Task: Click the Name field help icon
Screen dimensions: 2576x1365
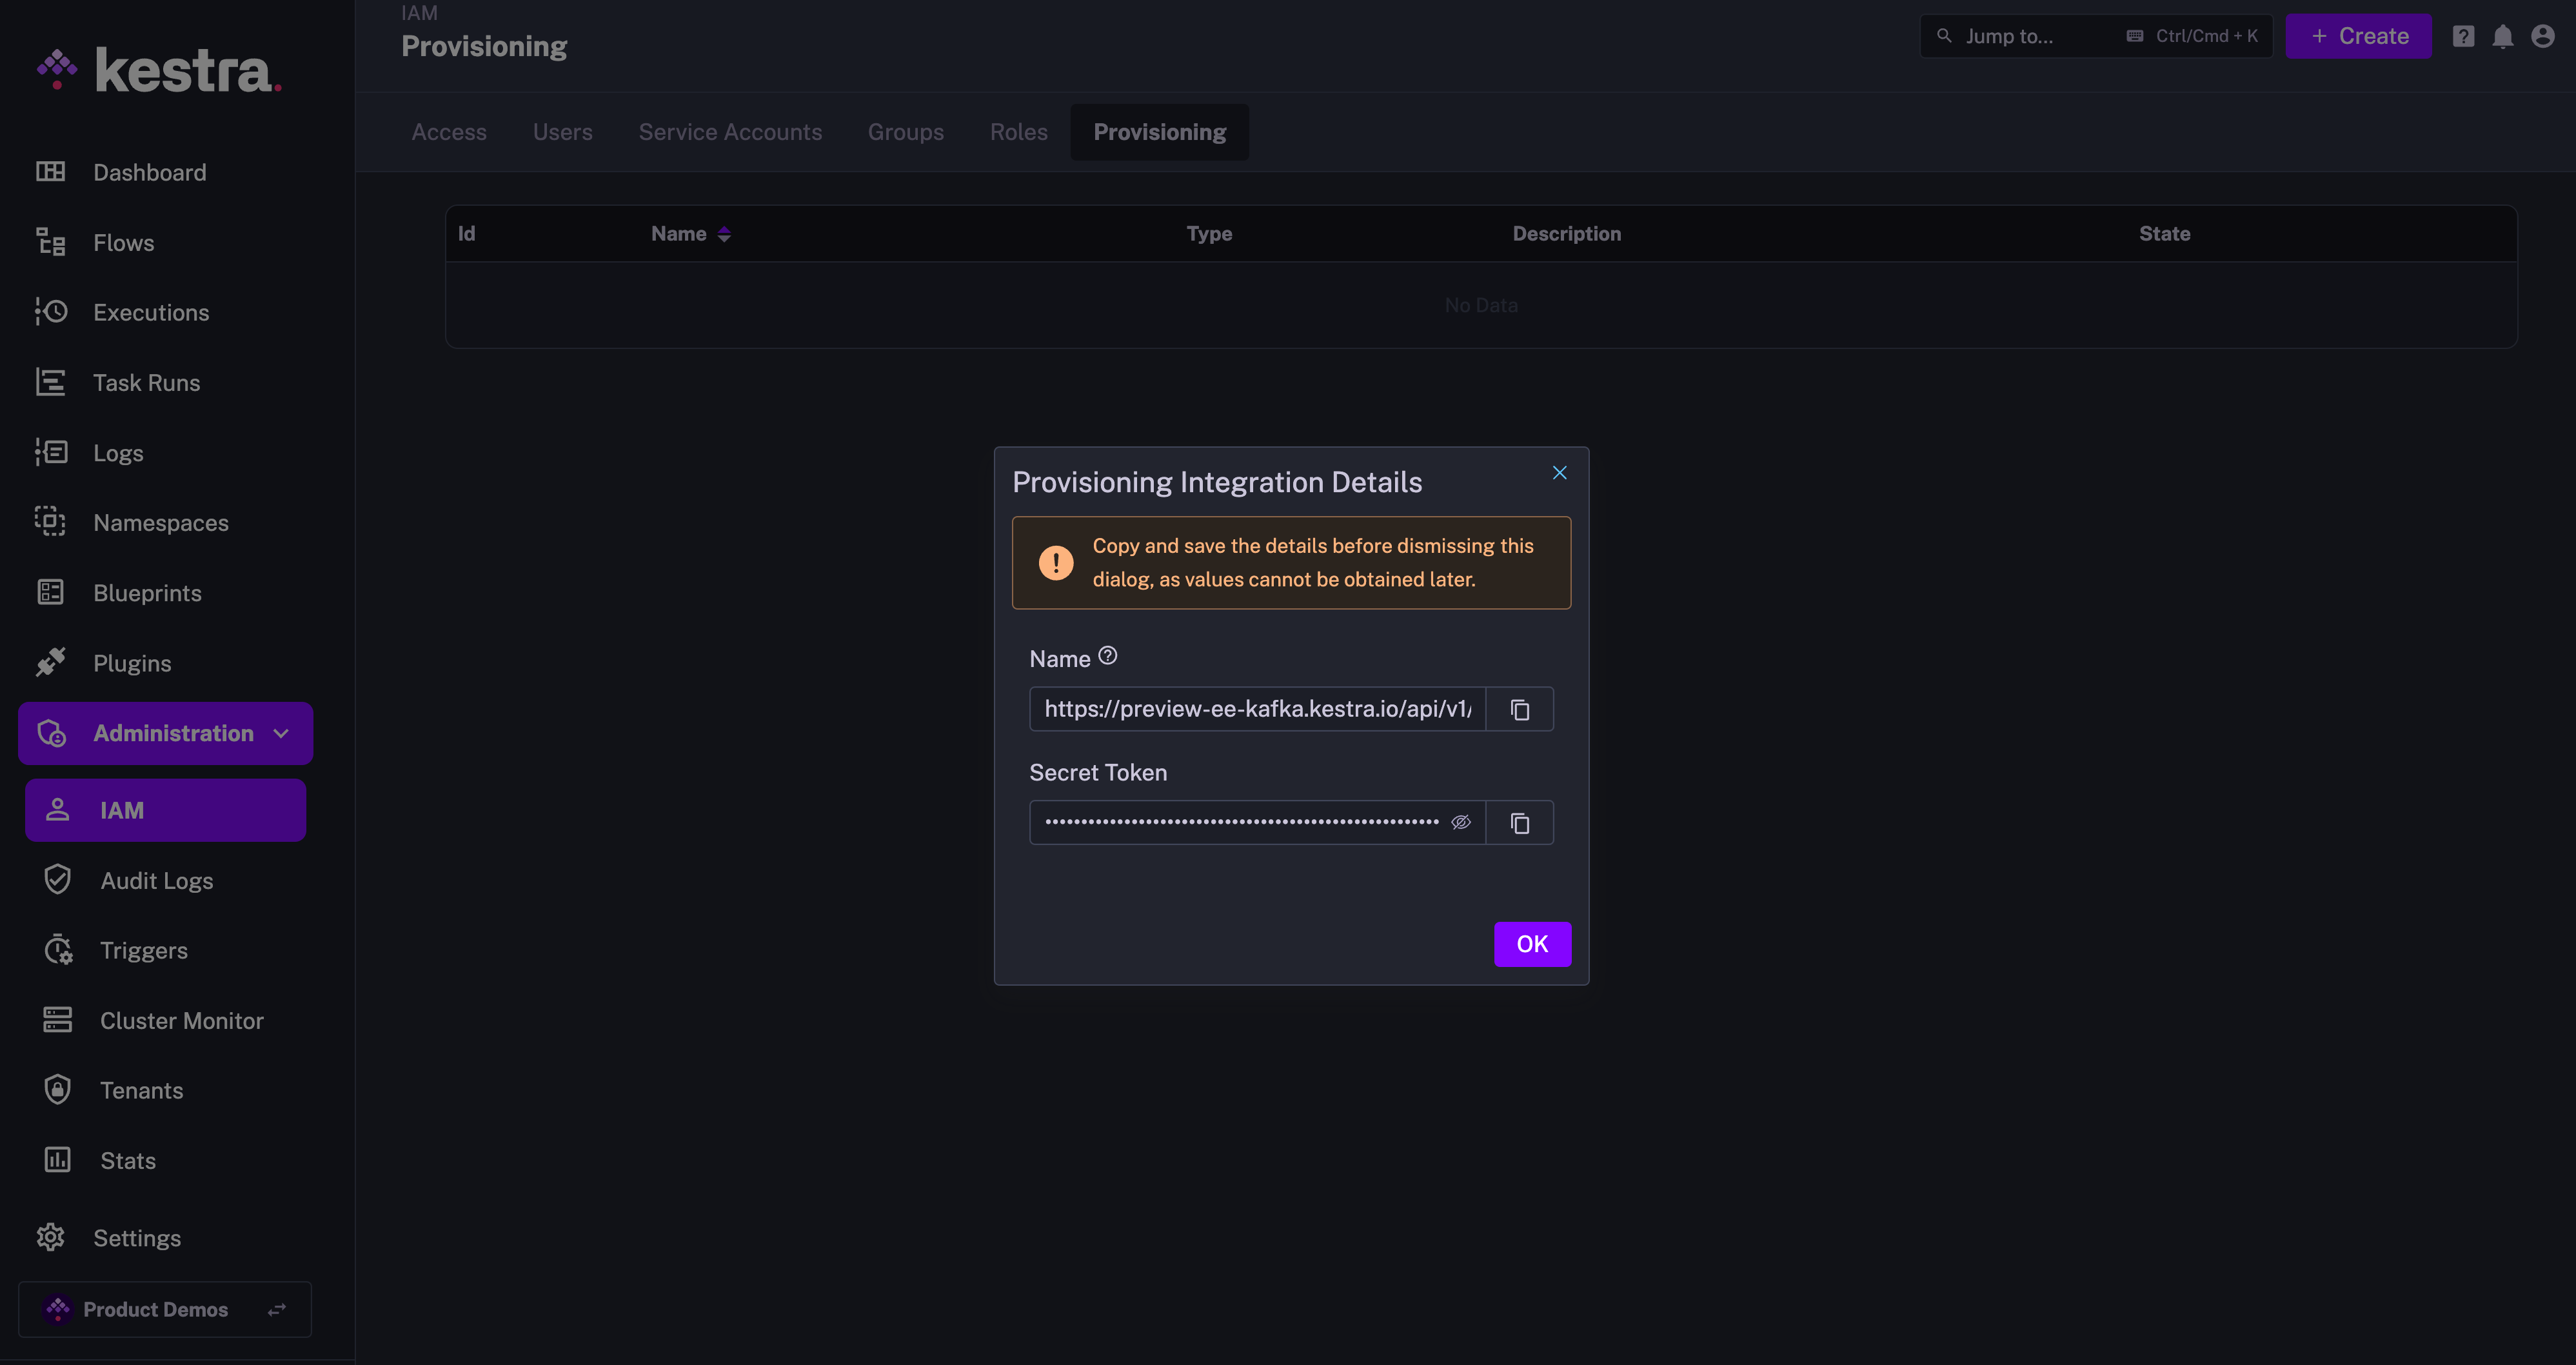Action: (1107, 656)
